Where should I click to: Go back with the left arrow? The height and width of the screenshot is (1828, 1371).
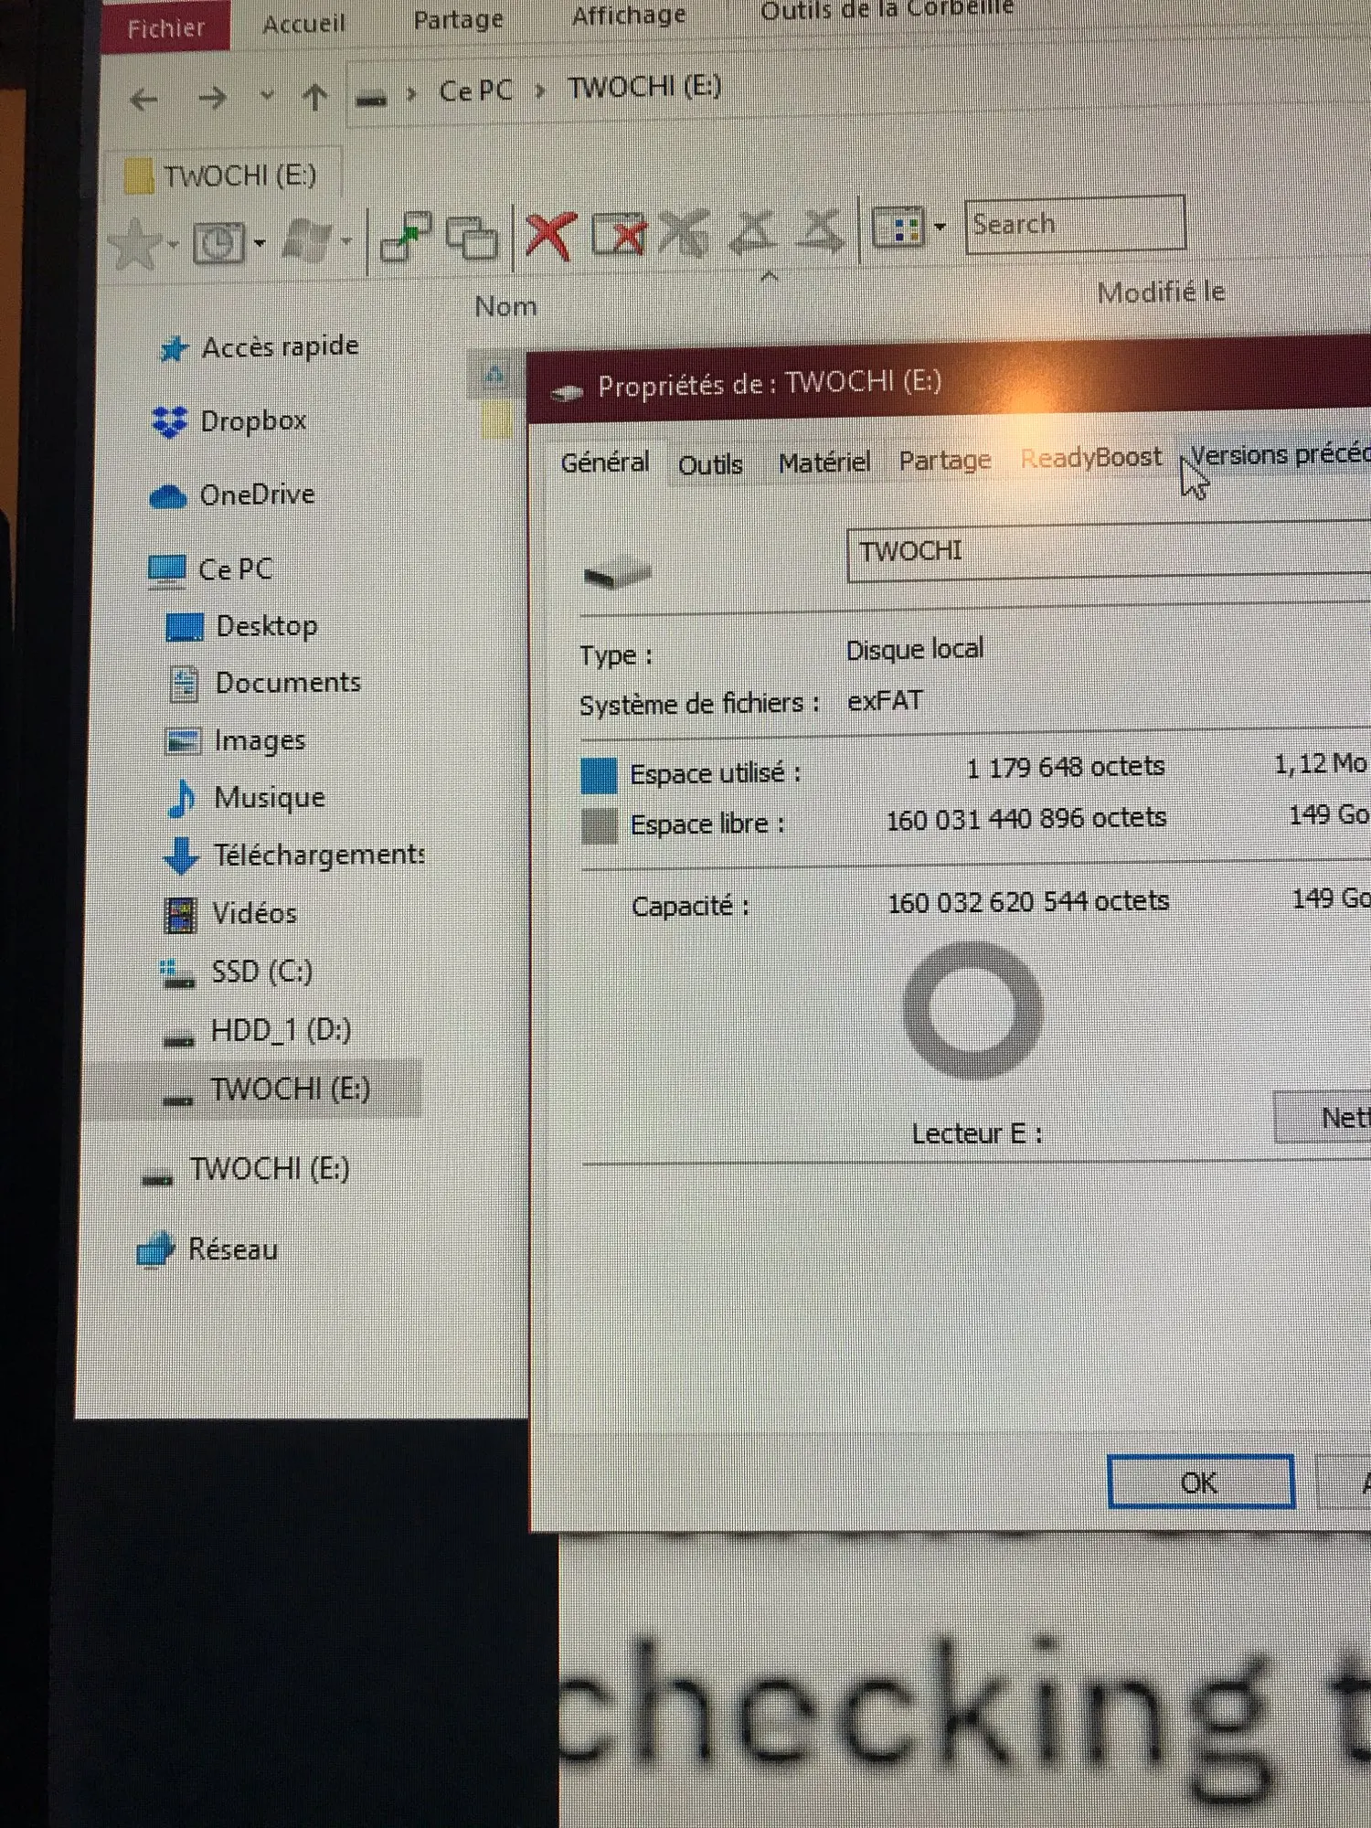click(144, 99)
